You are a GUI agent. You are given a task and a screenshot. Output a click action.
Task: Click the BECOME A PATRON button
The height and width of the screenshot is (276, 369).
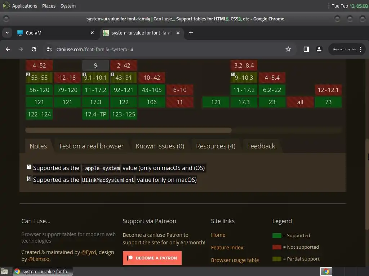[152, 258]
